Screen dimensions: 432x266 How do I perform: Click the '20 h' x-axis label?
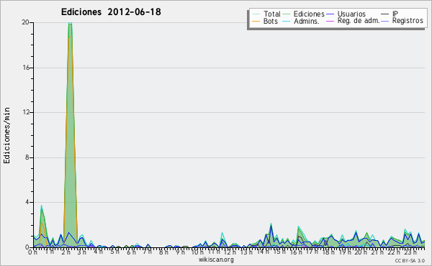(361, 252)
